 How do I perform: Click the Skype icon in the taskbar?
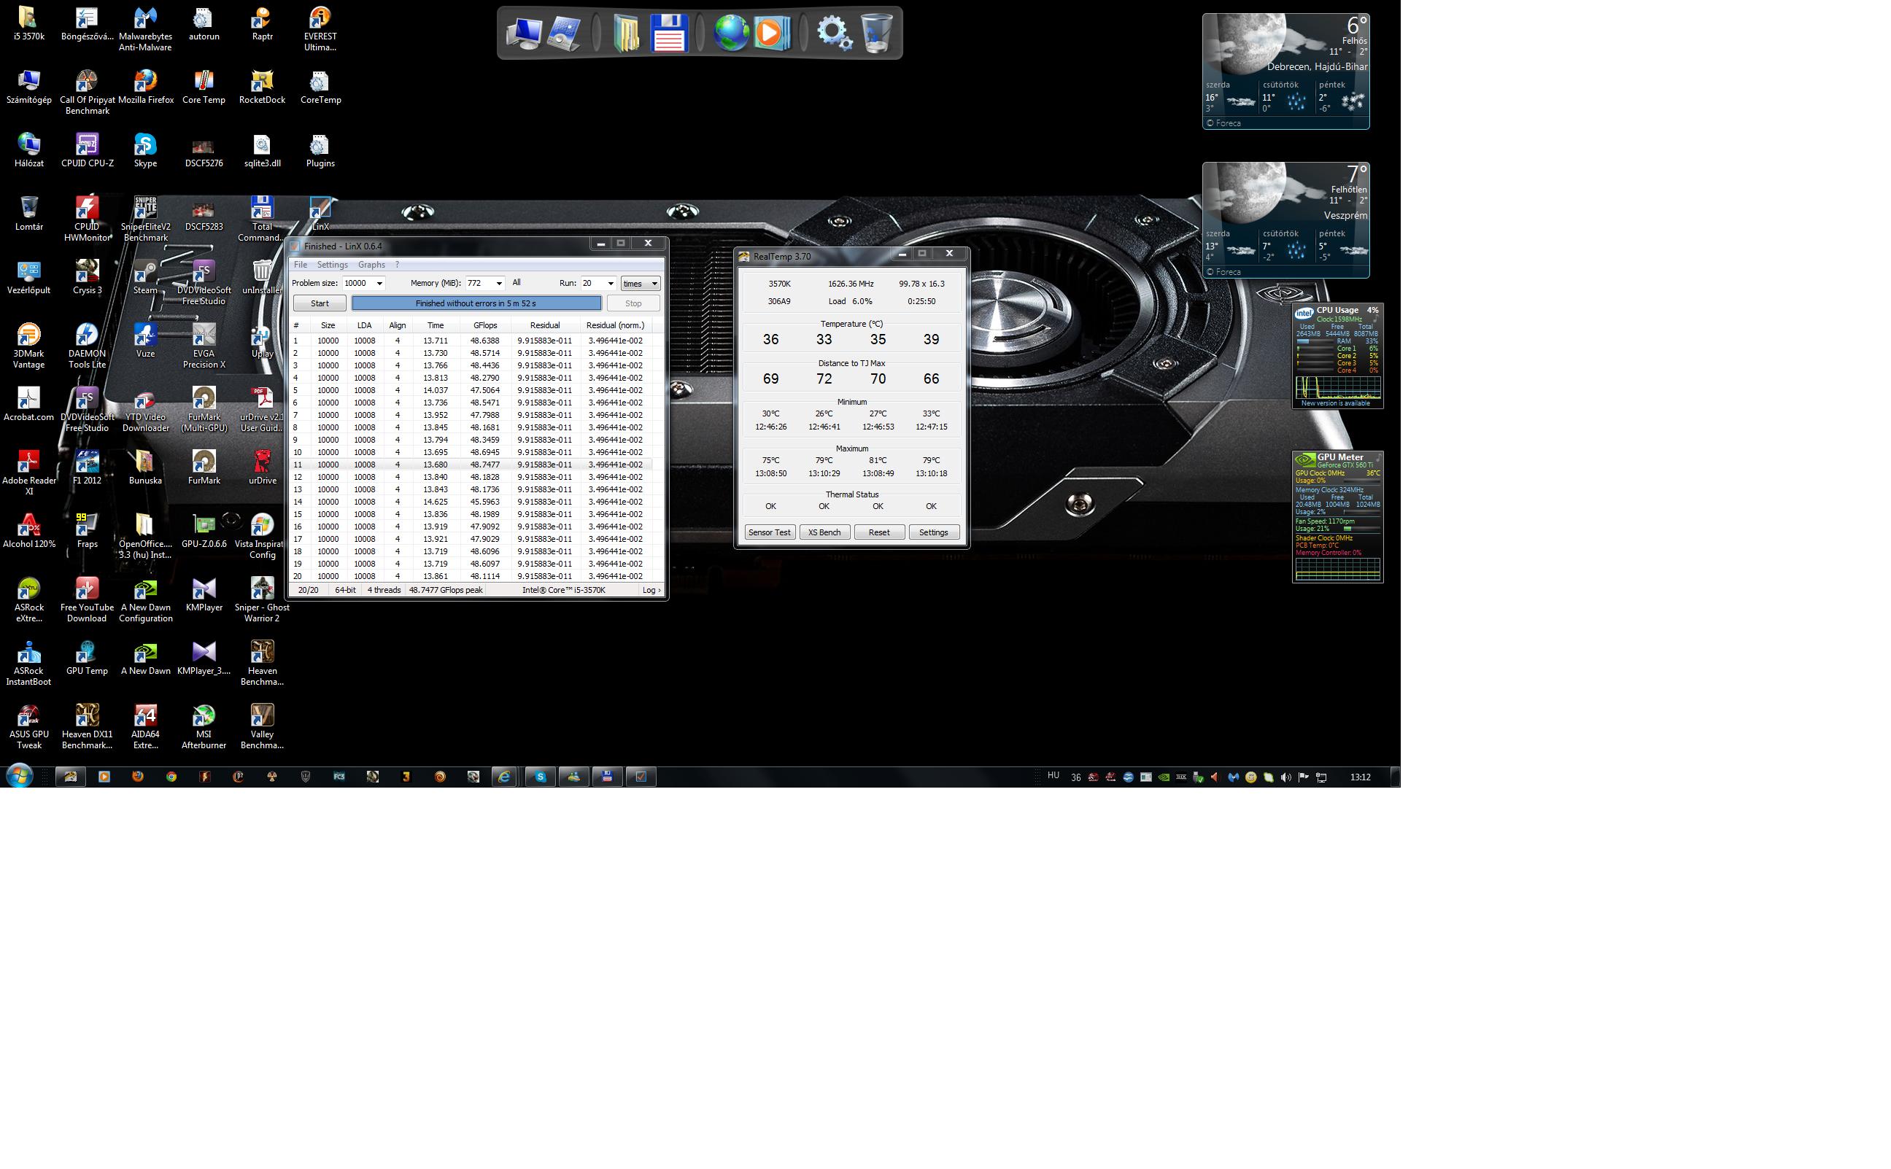(x=540, y=777)
